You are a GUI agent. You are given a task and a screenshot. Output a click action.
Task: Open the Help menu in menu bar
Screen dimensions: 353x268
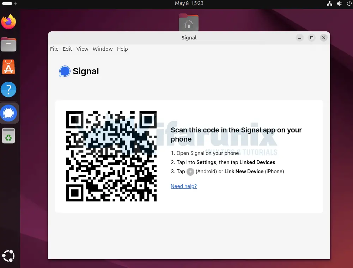pyautogui.click(x=122, y=49)
